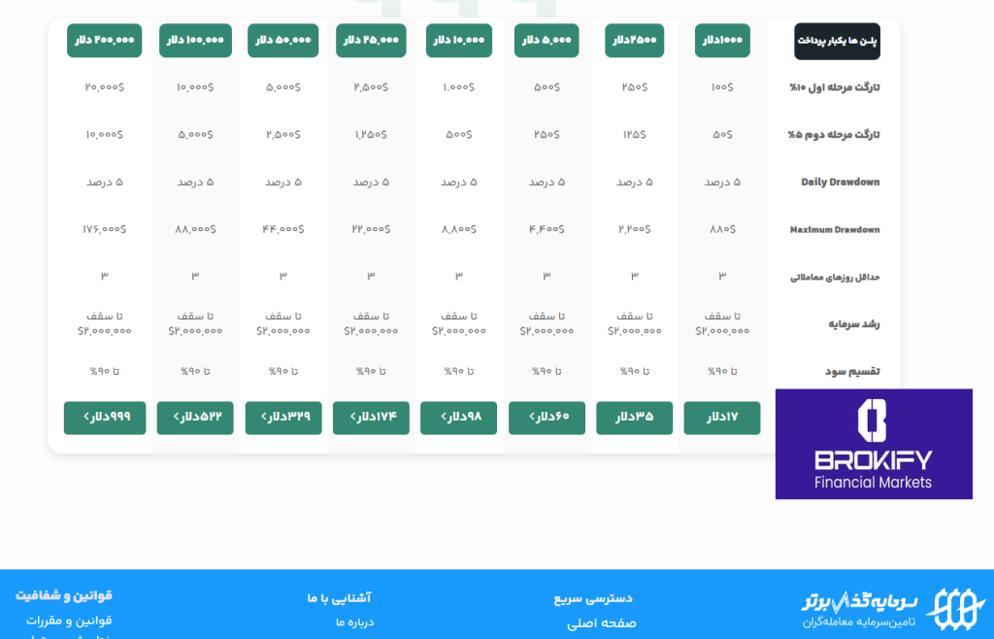994x639 pixels.
Task: Select the $10,000 plan header
Action: point(458,41)
